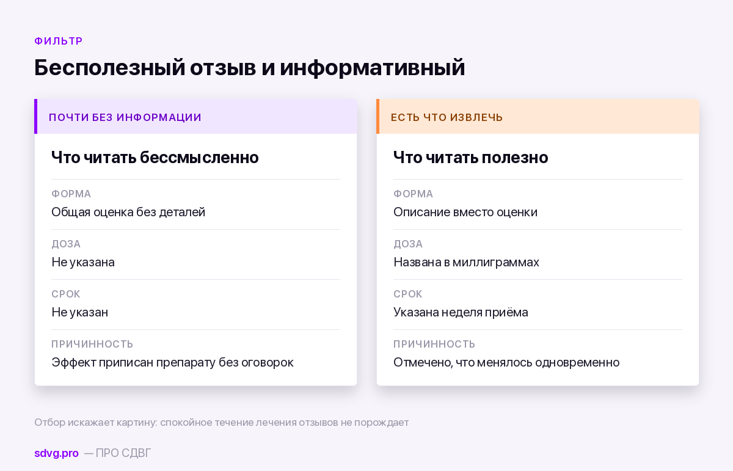Image resolution: width=733 pixels, height=471 pixels.
Task: Click СРОК label in left card
Action: pos(66,294)
